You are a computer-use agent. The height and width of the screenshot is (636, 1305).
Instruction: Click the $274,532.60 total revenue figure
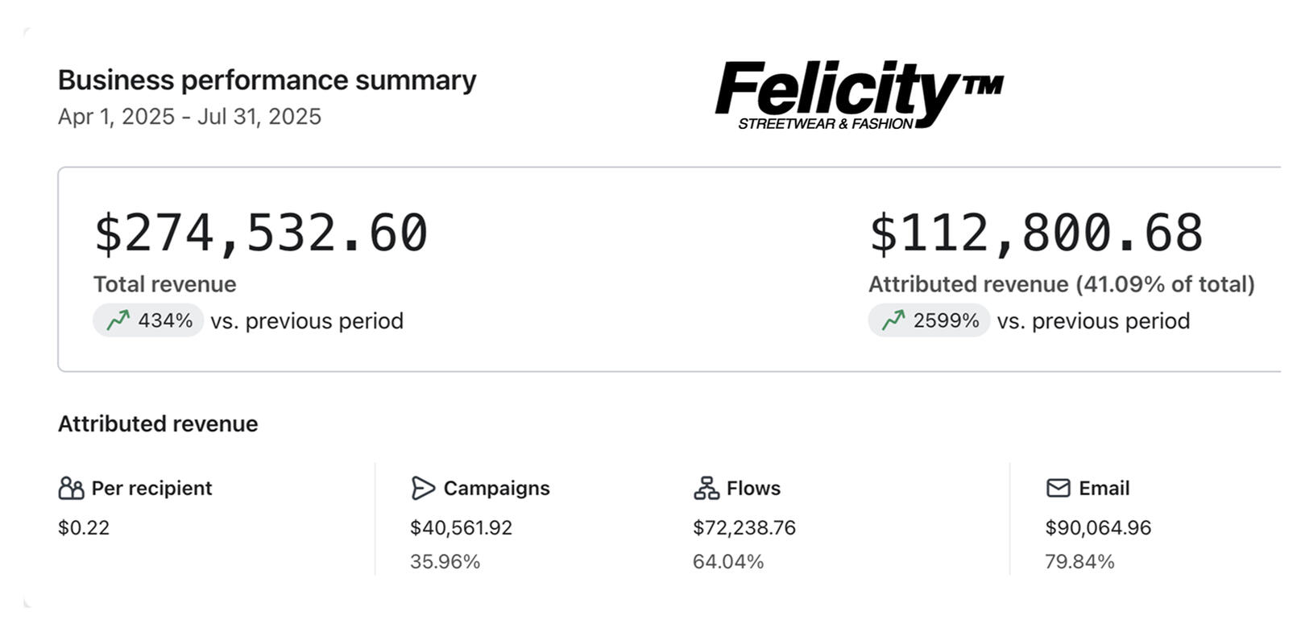tap(261, 233)
